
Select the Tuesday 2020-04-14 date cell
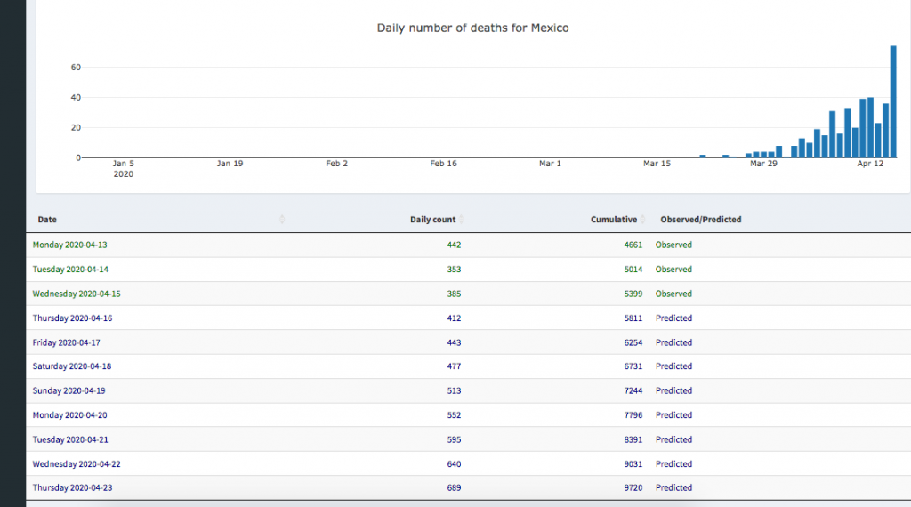click(x=70, y=270)
